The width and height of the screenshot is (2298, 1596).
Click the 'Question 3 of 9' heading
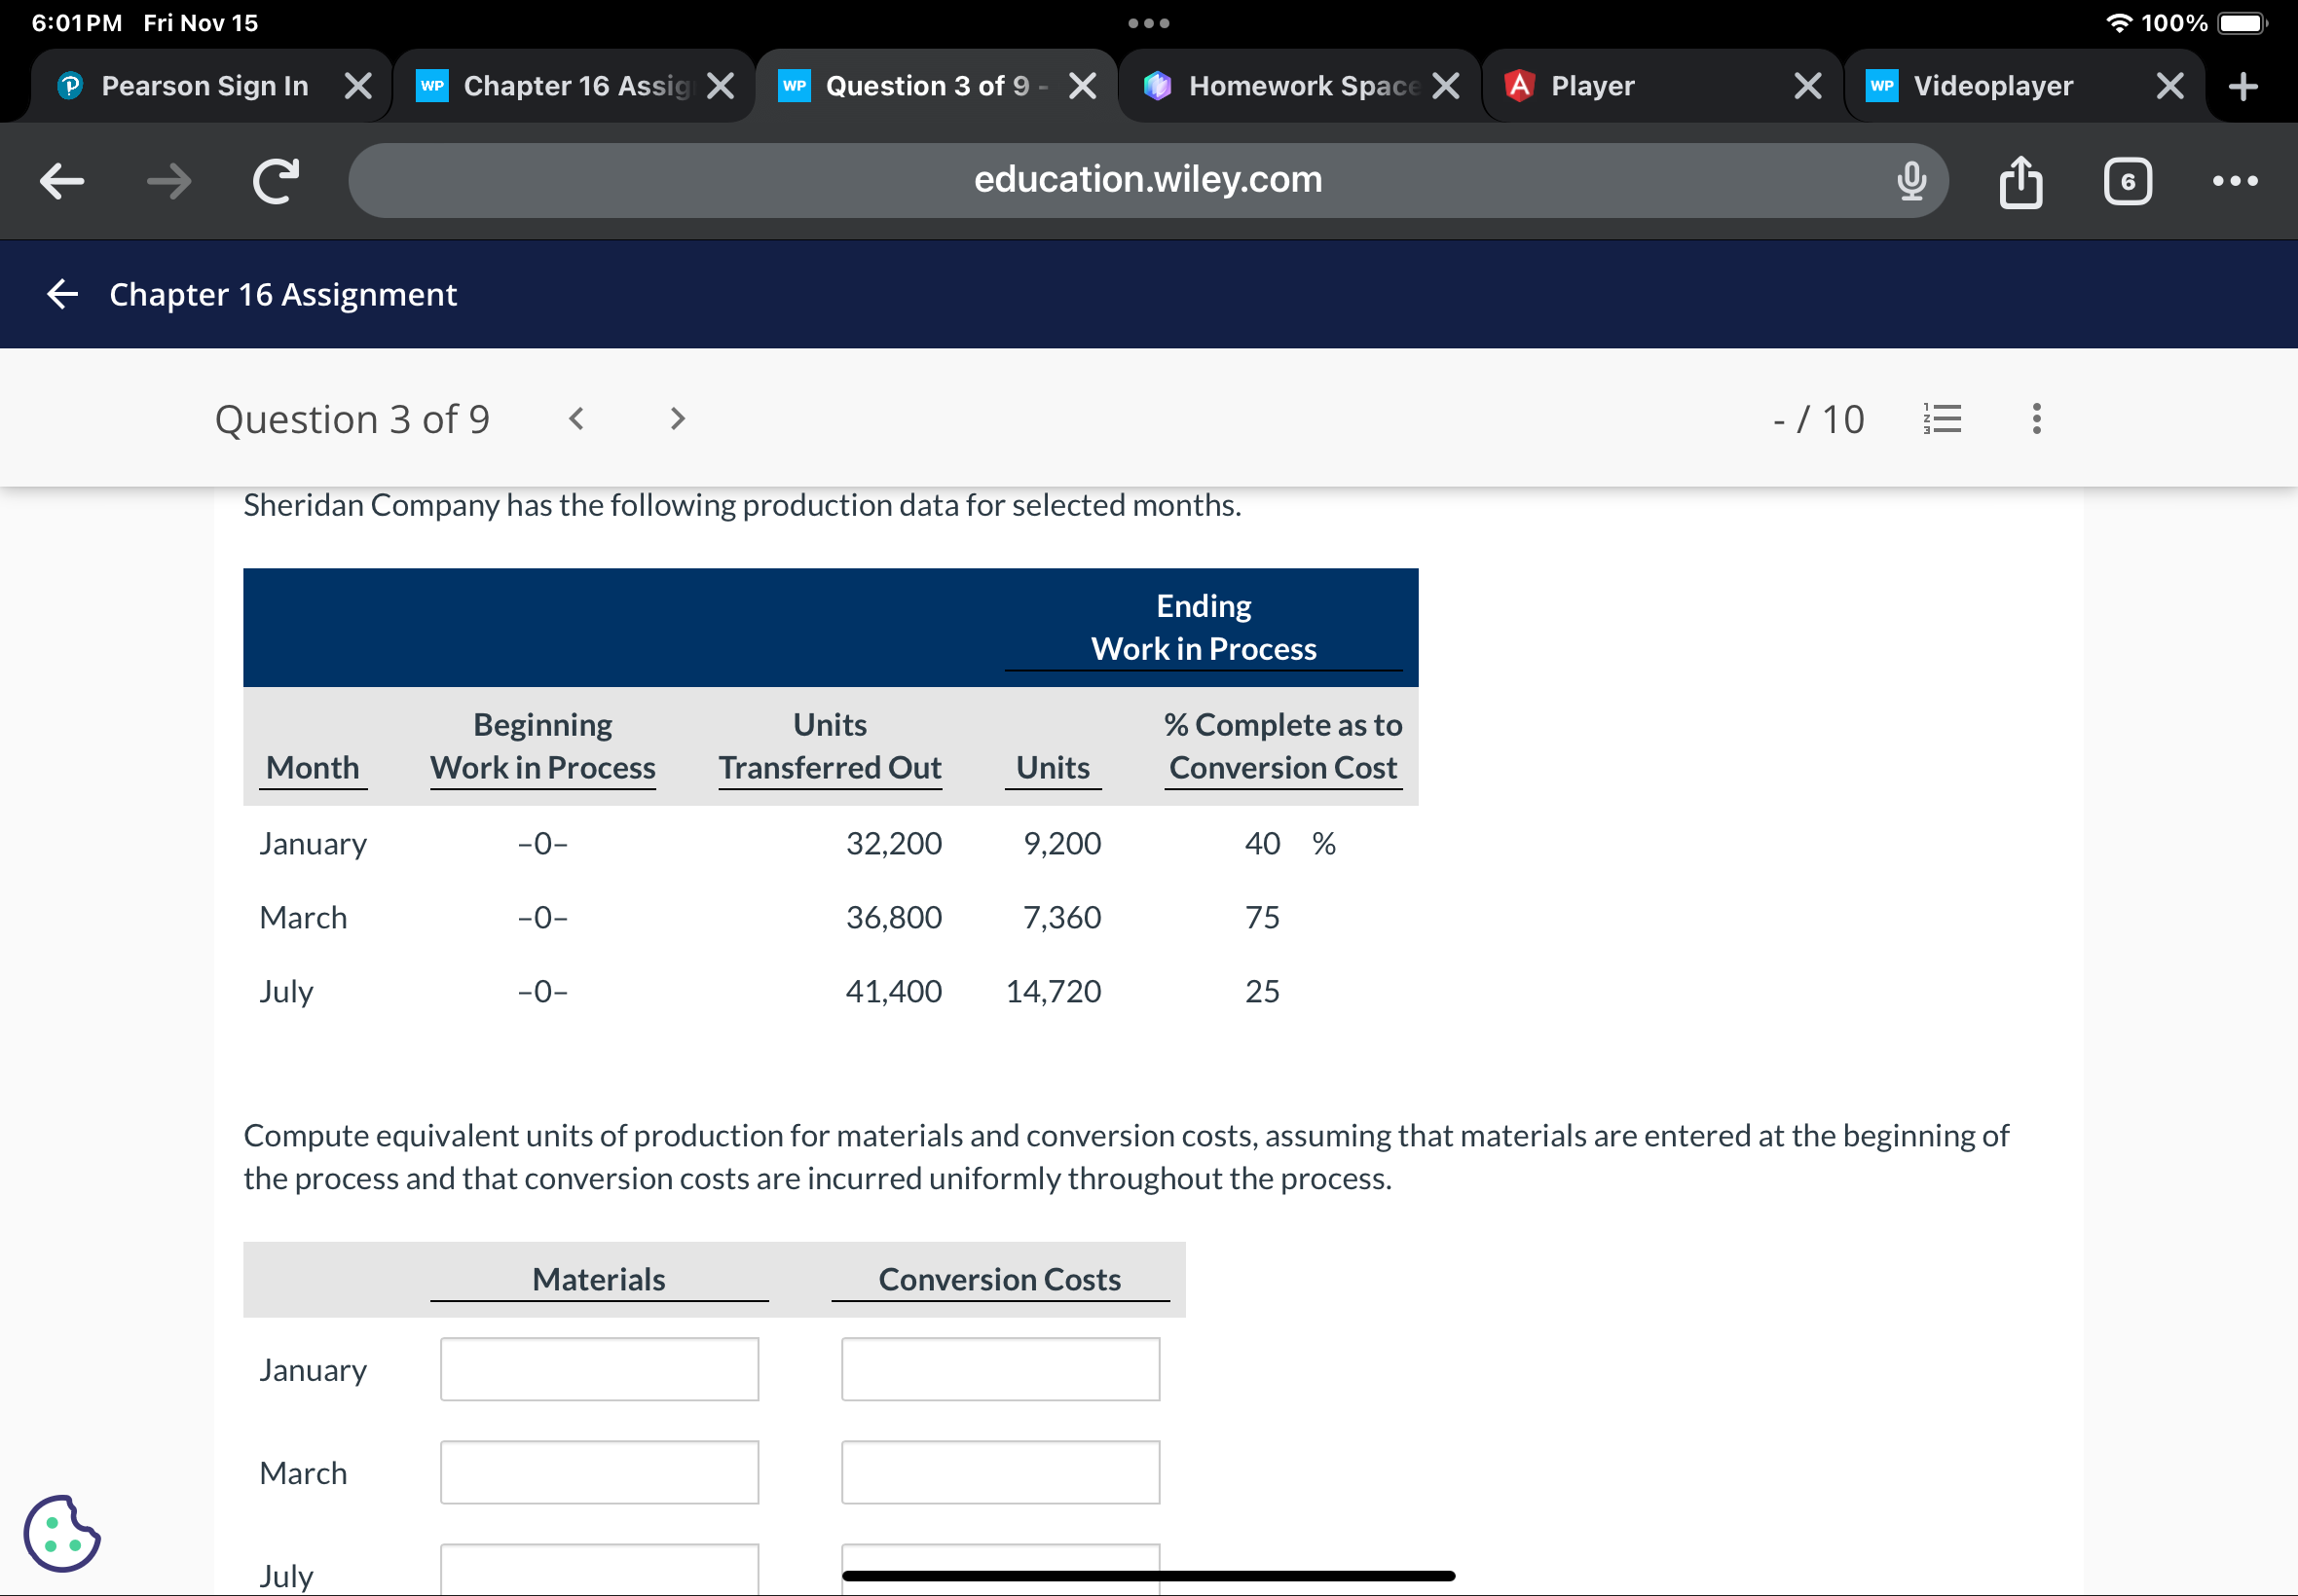[x=352, y=419]
